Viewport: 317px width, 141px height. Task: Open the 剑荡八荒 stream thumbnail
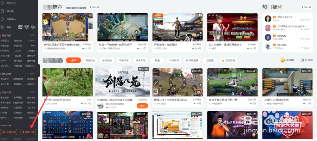[122, 82]
